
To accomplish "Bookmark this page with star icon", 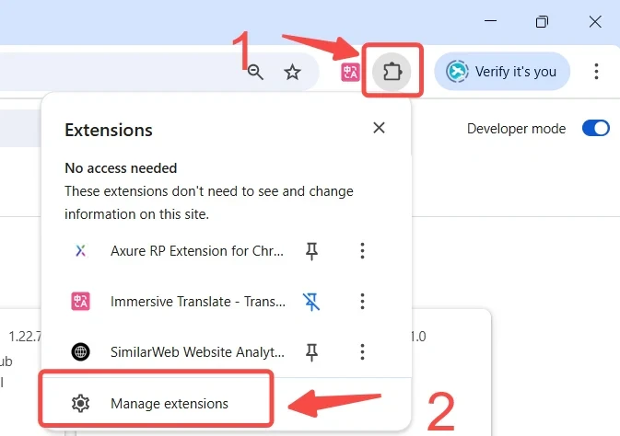I will pyautogui.click(x=292, y=72).
